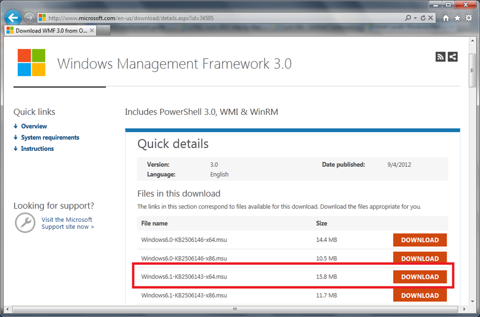
Task: Click the Files in this download heading
Action: tap(179, 194)
